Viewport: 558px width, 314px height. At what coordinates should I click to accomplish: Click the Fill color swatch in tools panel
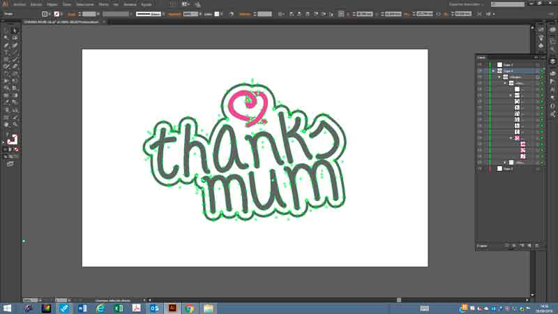click(x=8, y=137)
